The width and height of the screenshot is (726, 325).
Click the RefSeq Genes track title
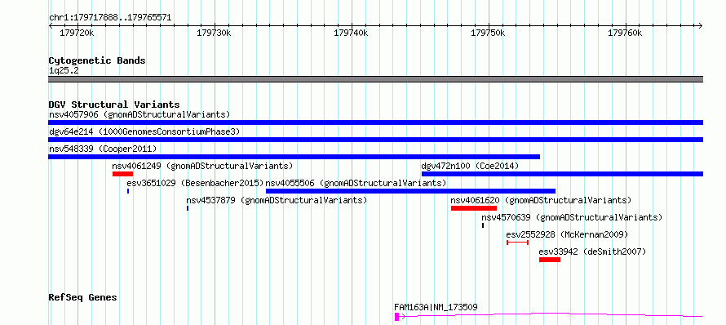pyautogui.click(x=82, y=297)
